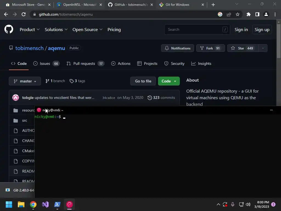Viewport: 281px width, 211px height.
Task: Open the green Code dropdown
Action: (x=169, y=81)
